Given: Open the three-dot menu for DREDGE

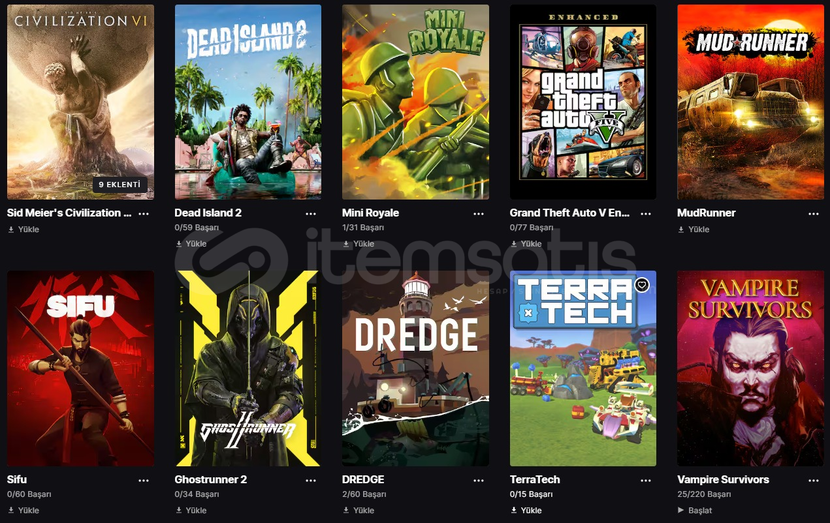Looking at the screenshot, I should point(479,480).
